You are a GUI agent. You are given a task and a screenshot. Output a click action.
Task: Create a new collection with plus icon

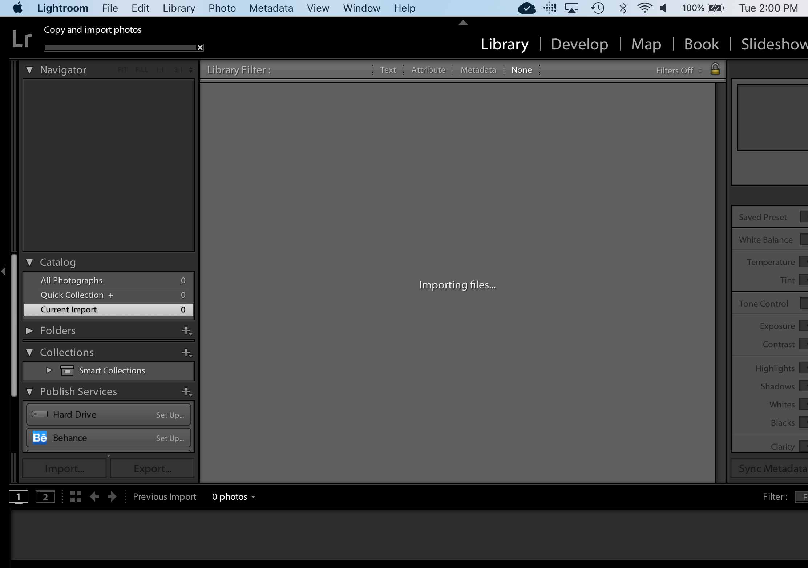186,353
